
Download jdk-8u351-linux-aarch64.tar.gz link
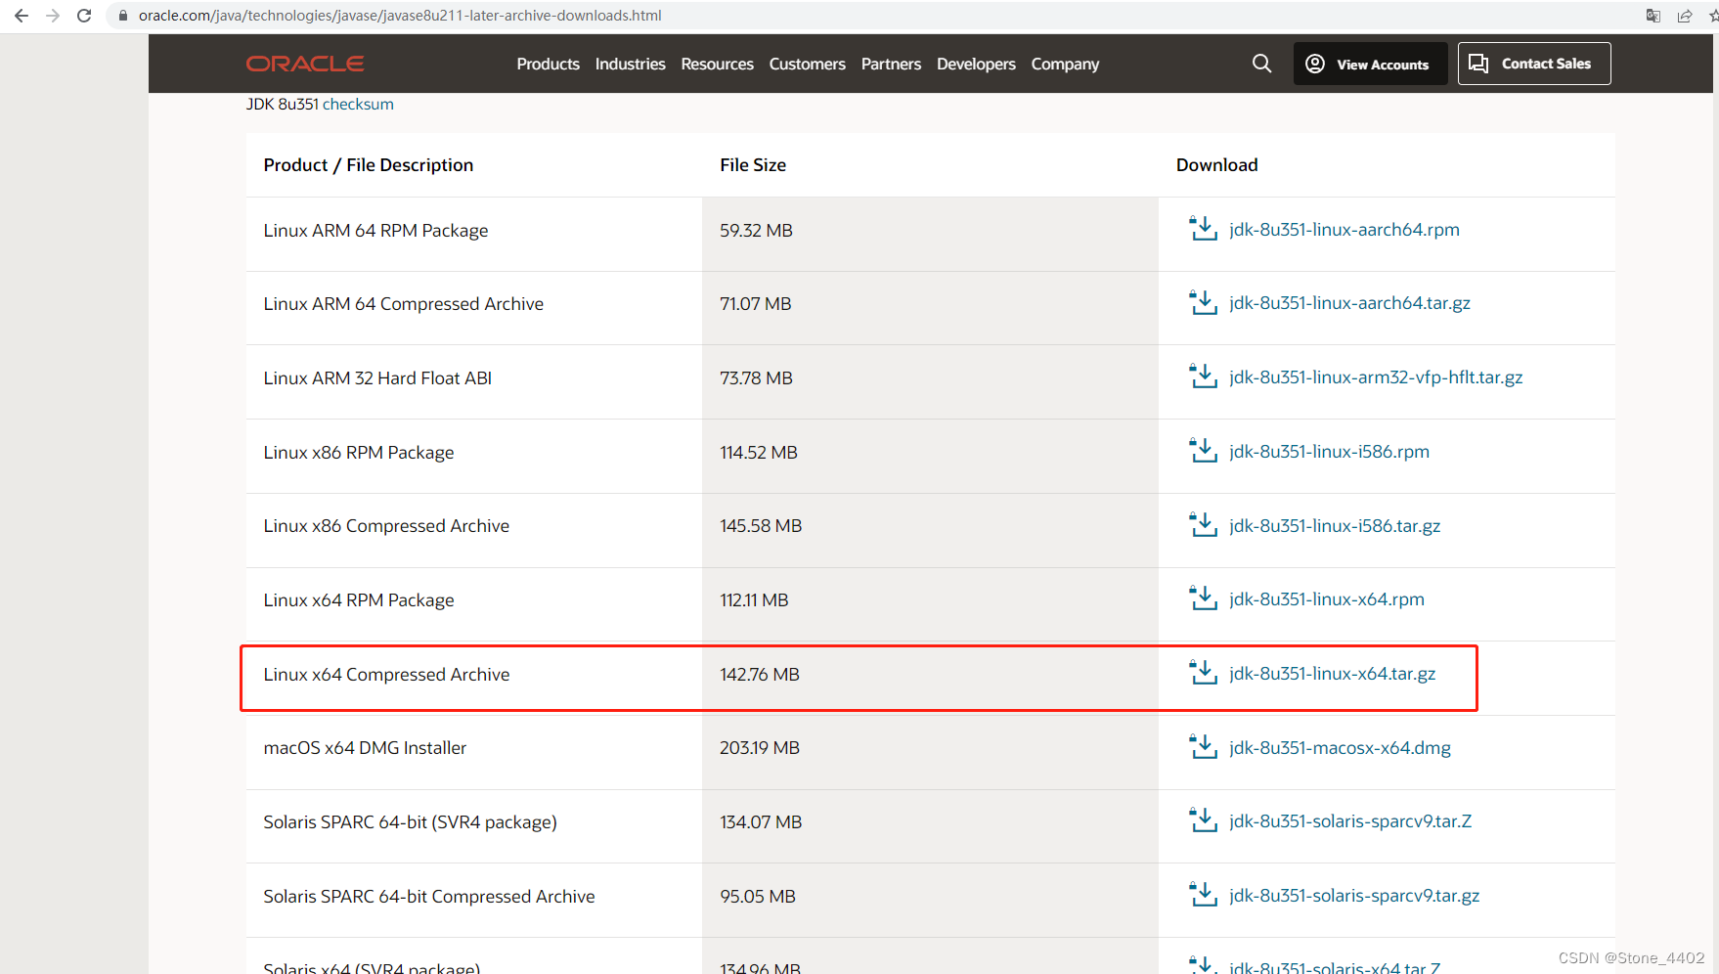click(x=1350, y=303)
